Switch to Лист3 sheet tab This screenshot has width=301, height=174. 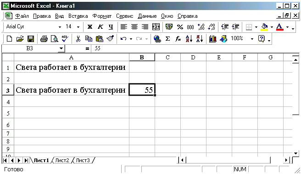(83, 160)
